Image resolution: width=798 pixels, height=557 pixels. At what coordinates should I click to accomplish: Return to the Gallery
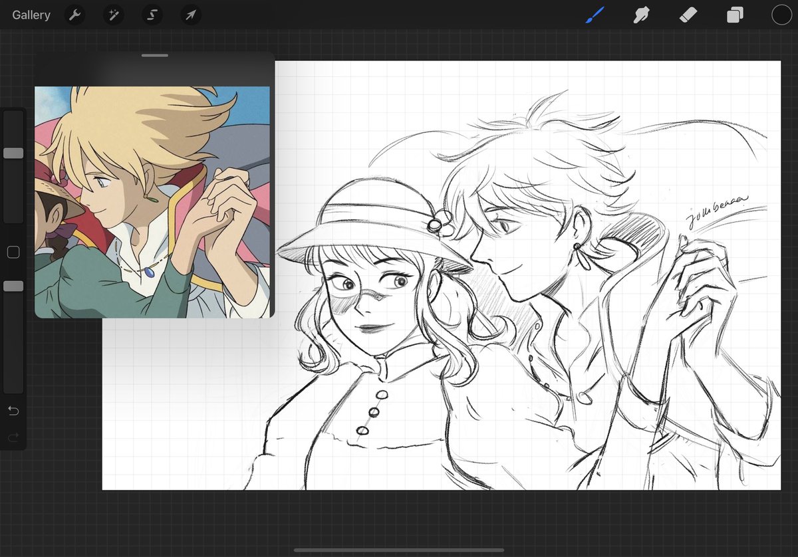31,15
